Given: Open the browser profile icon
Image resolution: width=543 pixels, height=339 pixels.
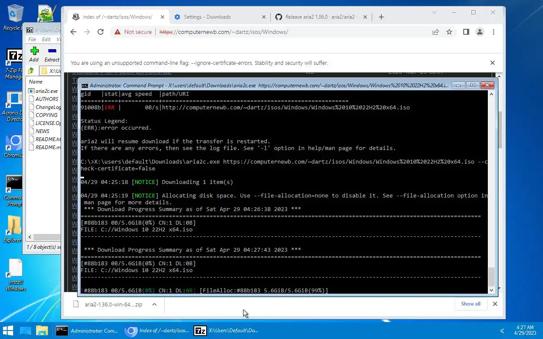Looking at the screenshot, I should (480, 32).
